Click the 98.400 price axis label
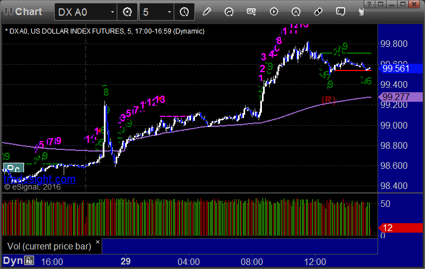The width and height of the screenshot is (425, 269). [x=394, y=186]
